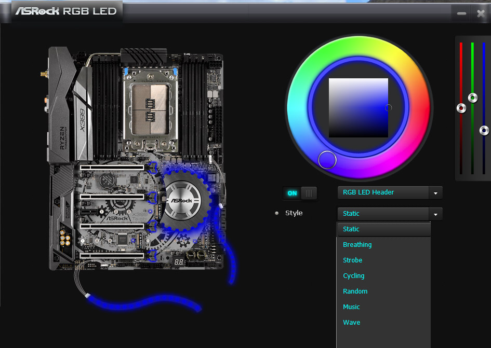The height and width of the screenshot is (348, 491).
Task: Close the ASRock RGB LED window
Action: [x=481, y=13]
